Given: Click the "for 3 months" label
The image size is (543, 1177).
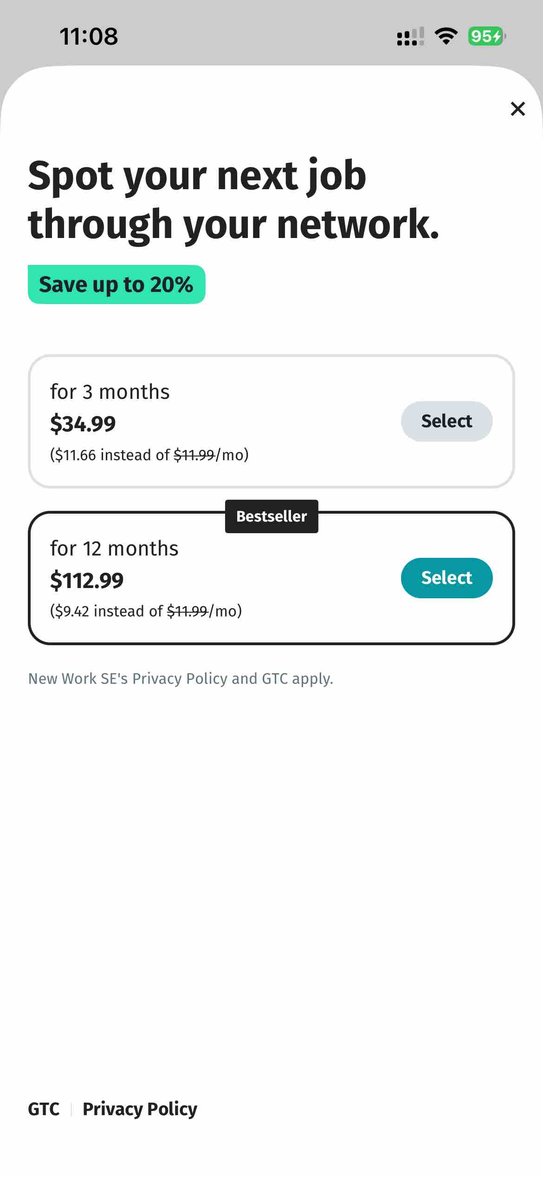Looking at the screenshot, I should [110, 392].
